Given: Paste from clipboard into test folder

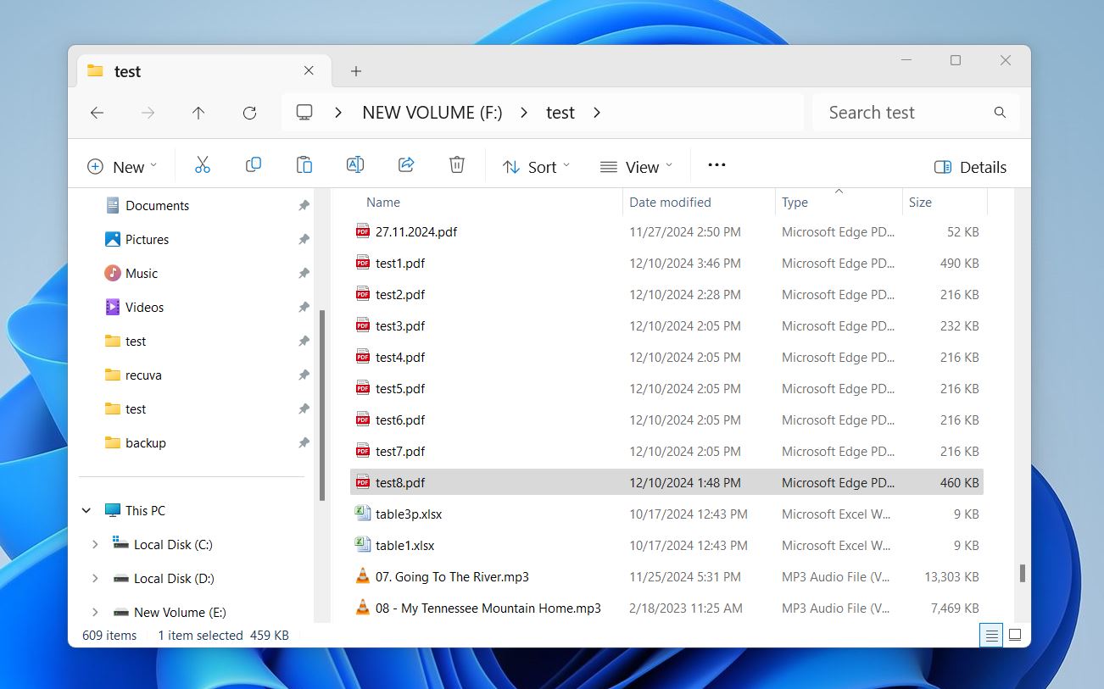Looking at the screenshot, I should click(304, 164).
